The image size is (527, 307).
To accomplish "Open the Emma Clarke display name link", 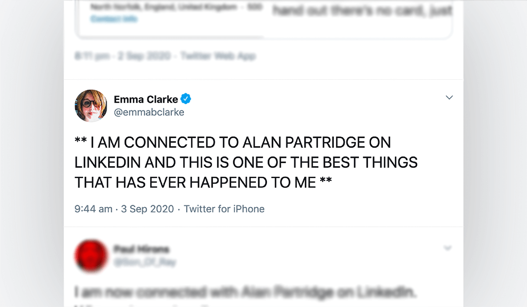I will 146,100.
